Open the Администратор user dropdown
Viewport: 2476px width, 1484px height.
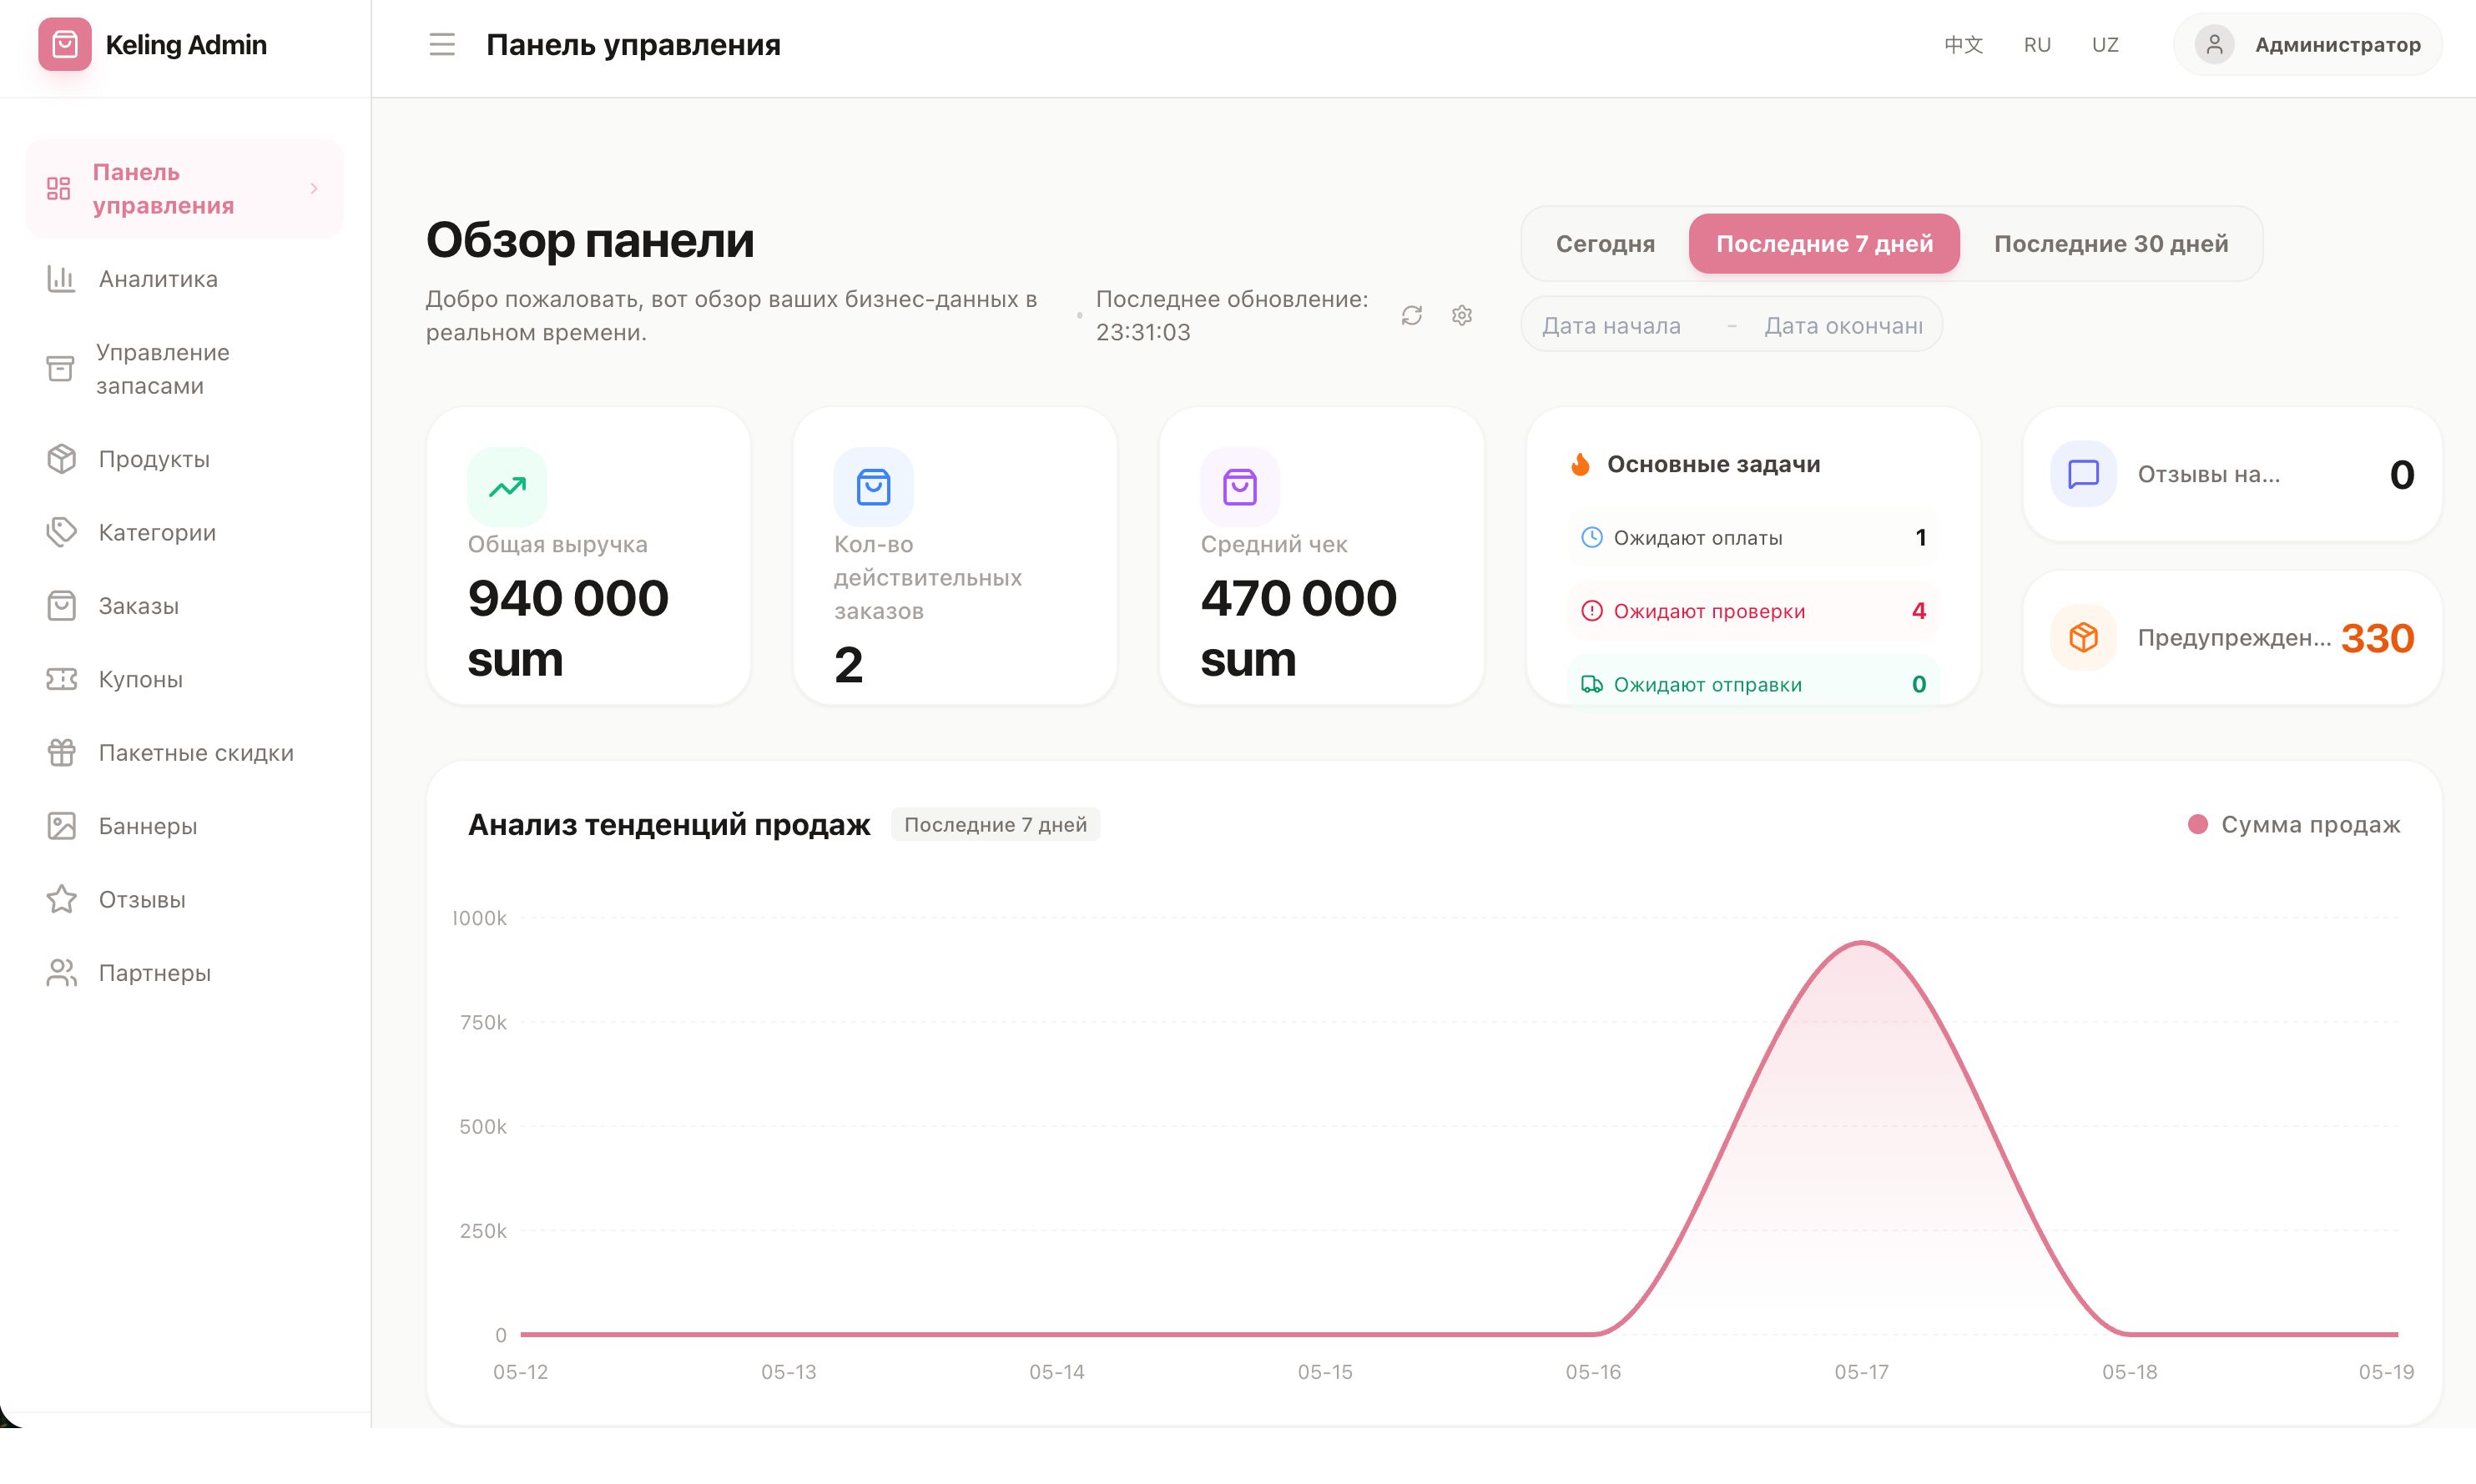click(x=2307, y=45)
